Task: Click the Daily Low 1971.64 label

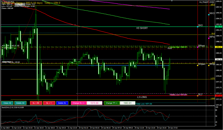Action: pyautogui.click(x=144, y=104)
